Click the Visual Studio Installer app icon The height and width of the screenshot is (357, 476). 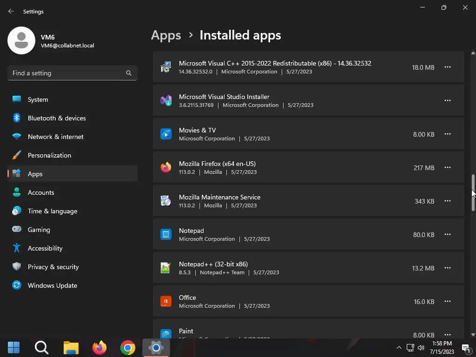[x=166, y=100]
